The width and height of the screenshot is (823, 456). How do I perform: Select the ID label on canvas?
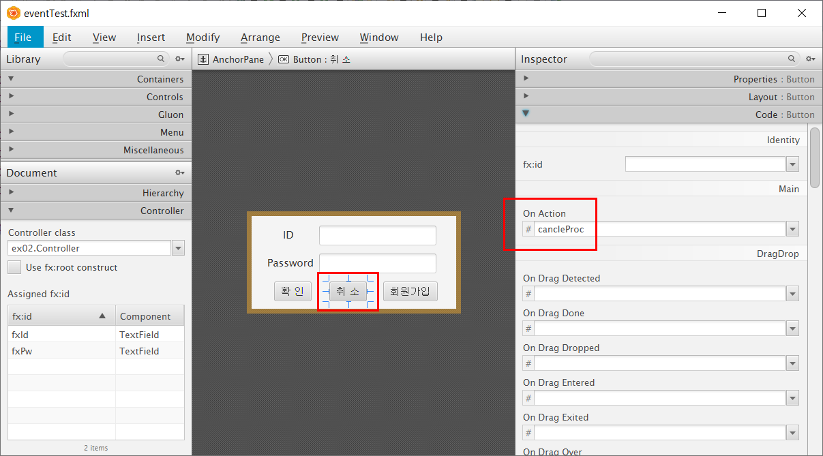pos(288,235)
